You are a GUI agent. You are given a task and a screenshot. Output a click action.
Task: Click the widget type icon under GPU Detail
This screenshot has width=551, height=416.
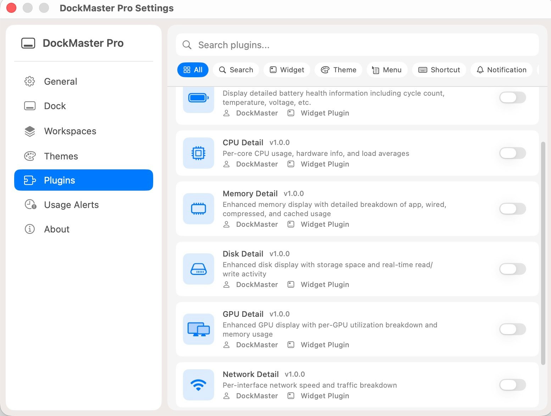click(x=291, y=345)
